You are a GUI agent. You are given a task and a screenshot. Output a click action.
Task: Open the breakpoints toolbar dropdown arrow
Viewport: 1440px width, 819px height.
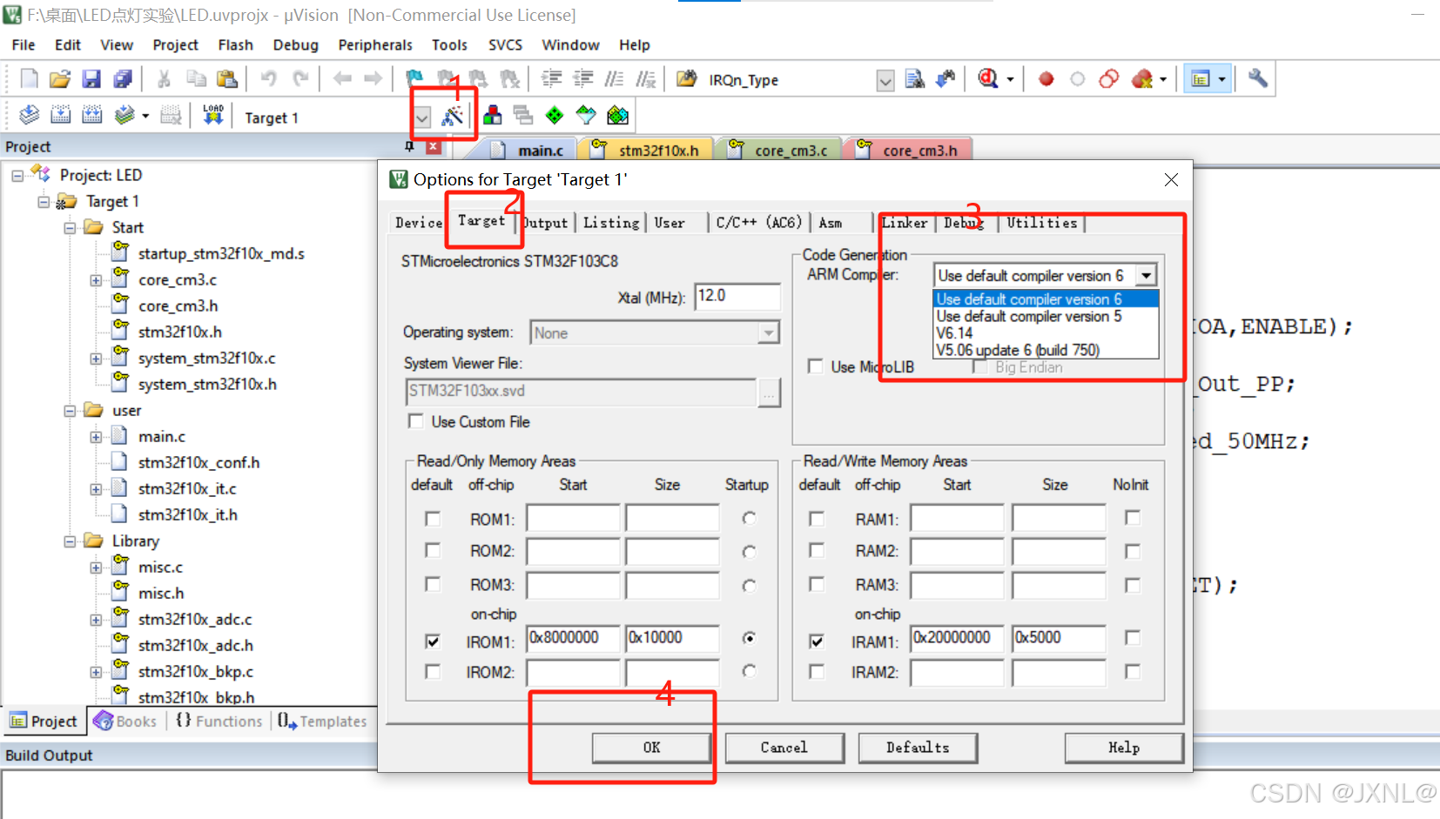tap(1163, 80)
